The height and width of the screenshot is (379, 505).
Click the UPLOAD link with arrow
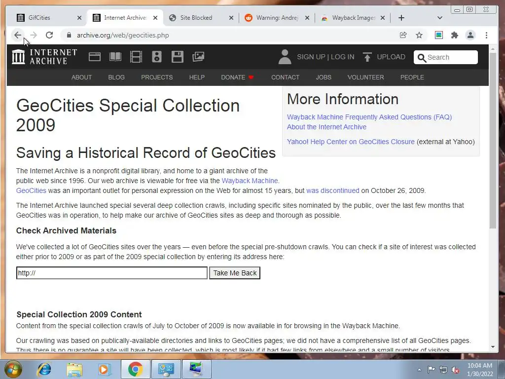(384, 57)
